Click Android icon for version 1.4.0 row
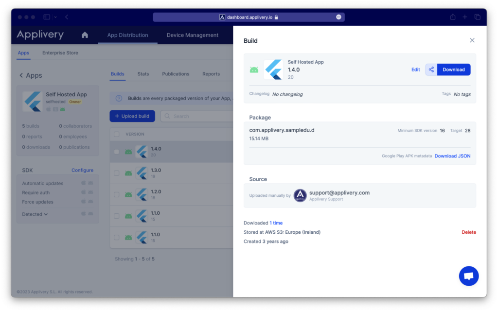This screenshot has height=311, width=498. [x=128, y=152]
